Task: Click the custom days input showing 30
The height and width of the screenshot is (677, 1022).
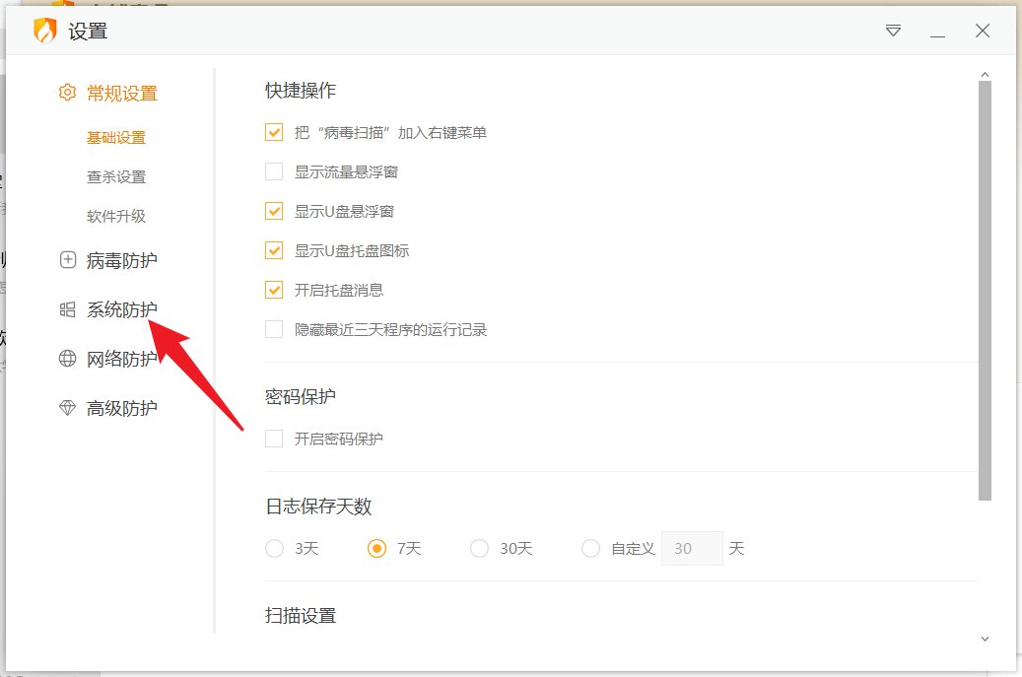Action: [692, 548]
